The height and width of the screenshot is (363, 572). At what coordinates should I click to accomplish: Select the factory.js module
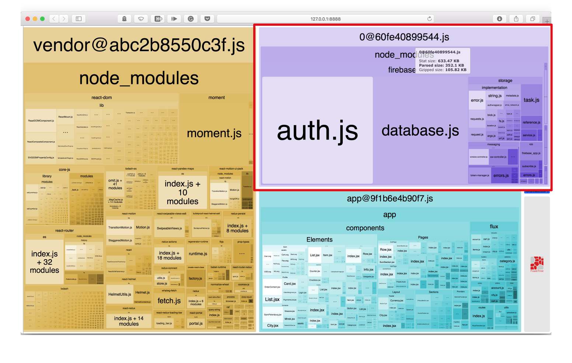(195, 278)
